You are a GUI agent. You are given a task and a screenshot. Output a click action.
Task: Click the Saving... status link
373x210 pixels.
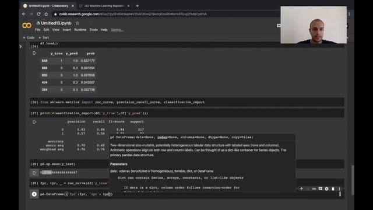point(117,30)
